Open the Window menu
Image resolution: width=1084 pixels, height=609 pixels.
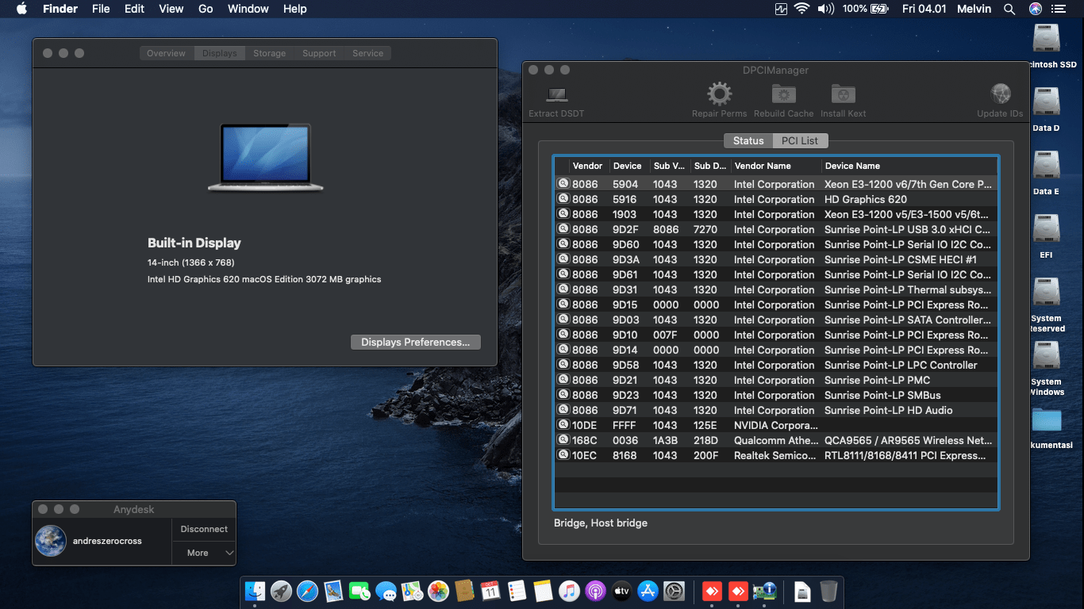pyautogui.click(x=248, y=9)
